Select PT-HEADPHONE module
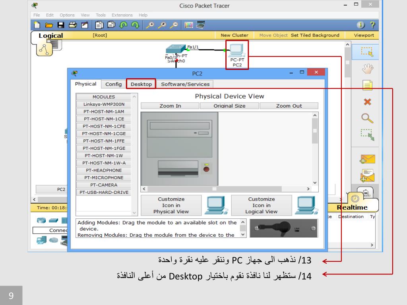This screenshot has width=407, height=305. 104,170
